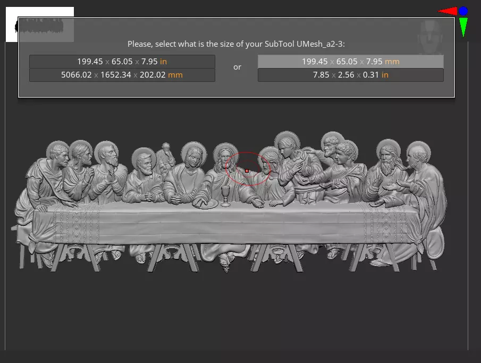The height and width of the screenshot is (363, 481).
Task: Click the red square at brush cursor center
Action: coord(247,171)
